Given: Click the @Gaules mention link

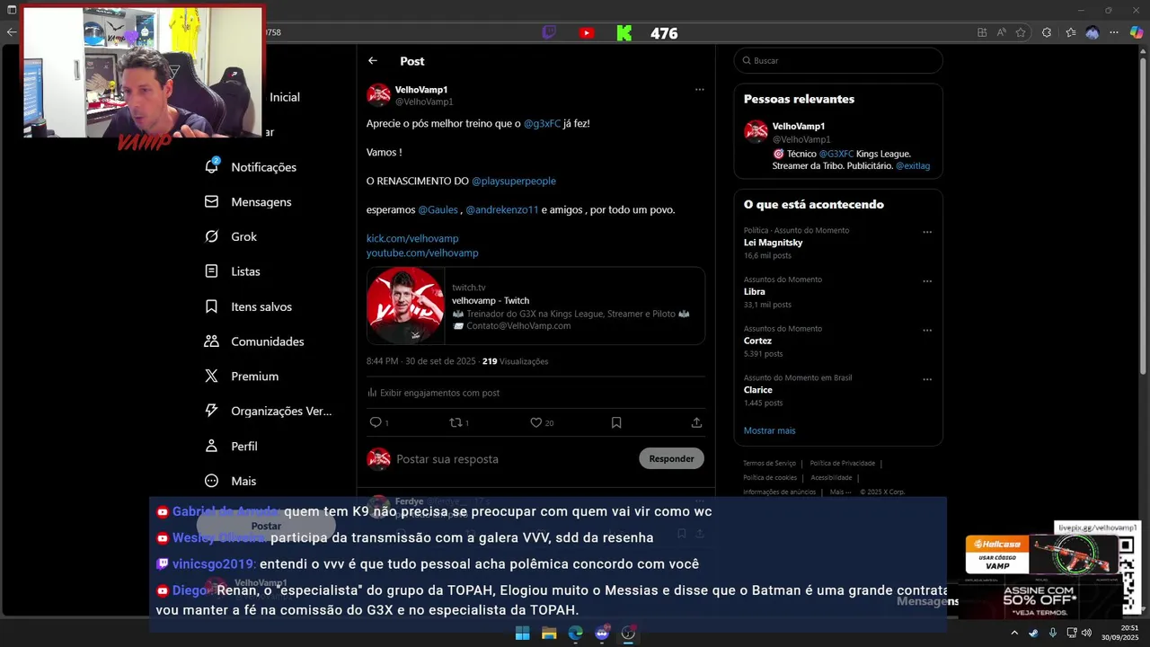Looking at the screenshot, I should click(438, 209).
